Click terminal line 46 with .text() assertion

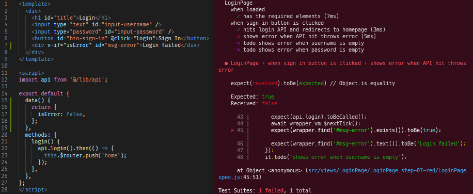coord(369,143)
